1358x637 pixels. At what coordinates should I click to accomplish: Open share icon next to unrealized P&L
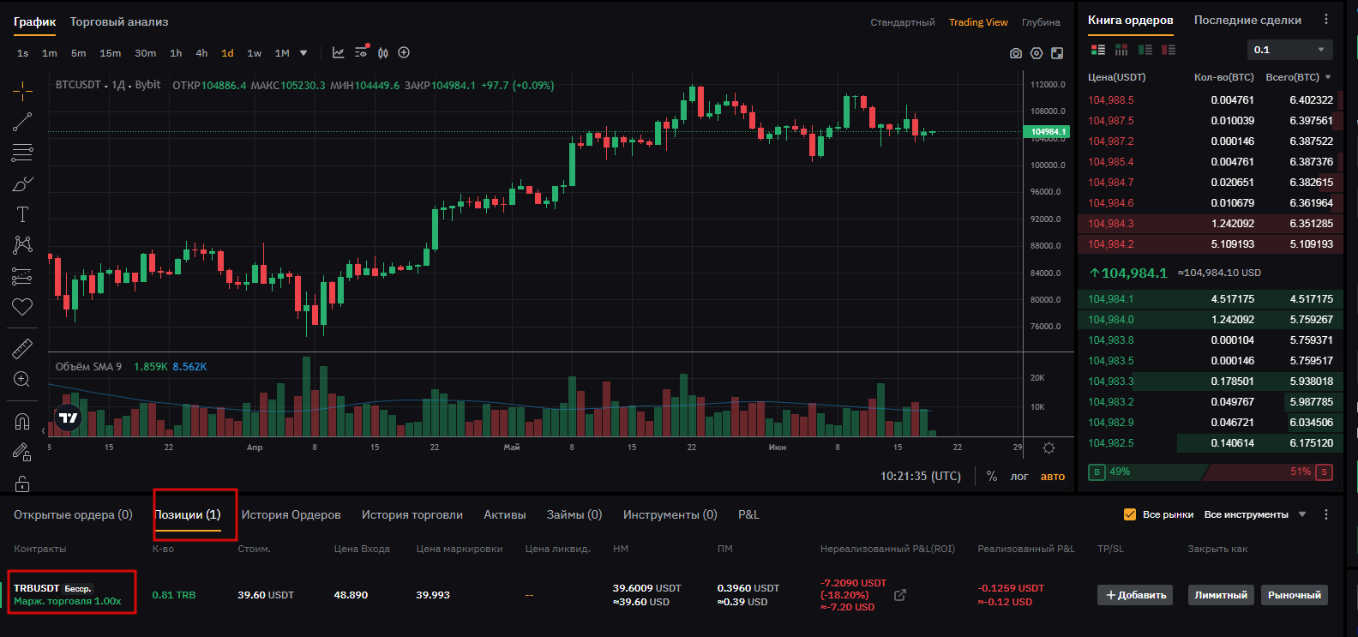pos(900,595)
